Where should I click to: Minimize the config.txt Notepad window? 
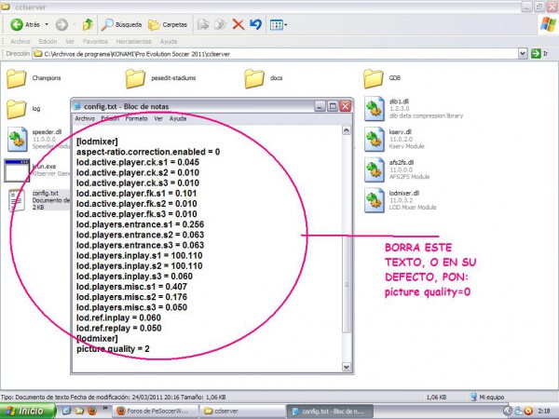click(x=320, y=106)
